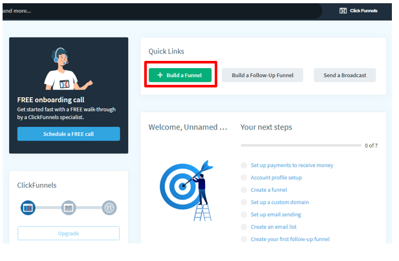The height and width of the screenshot is (261, 399).
Task: Click the '0 of 7' progress count
Action: click(x=371, y=146)
